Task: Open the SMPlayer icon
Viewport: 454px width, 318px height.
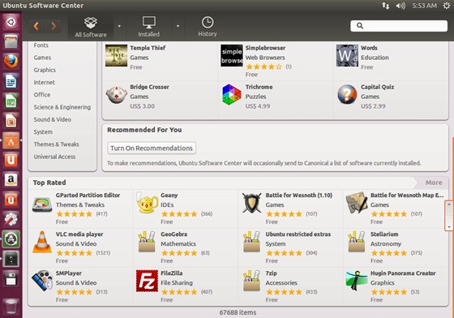Action: click(x=42, y=281)
